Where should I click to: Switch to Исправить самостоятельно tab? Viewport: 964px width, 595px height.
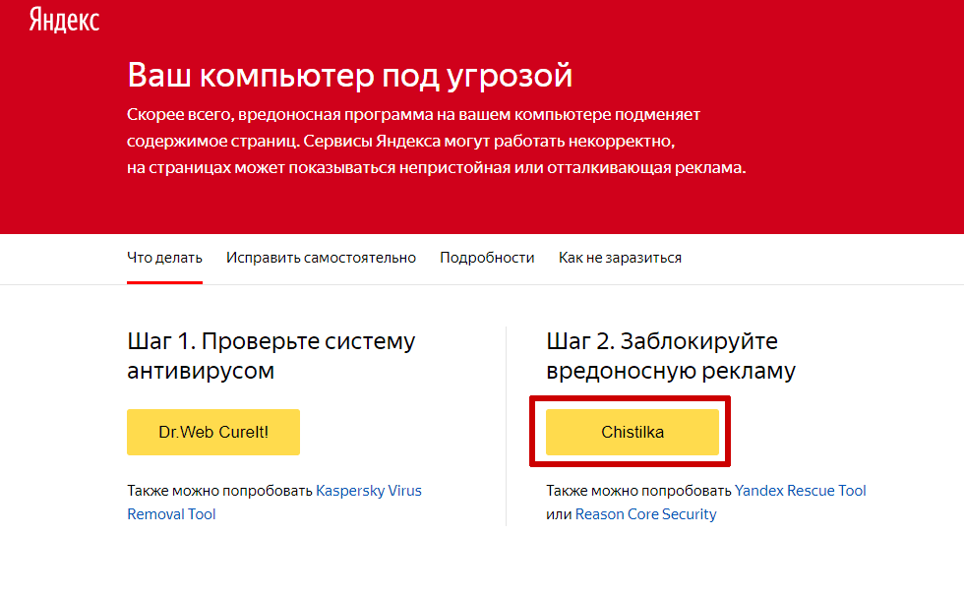[321, 258]
